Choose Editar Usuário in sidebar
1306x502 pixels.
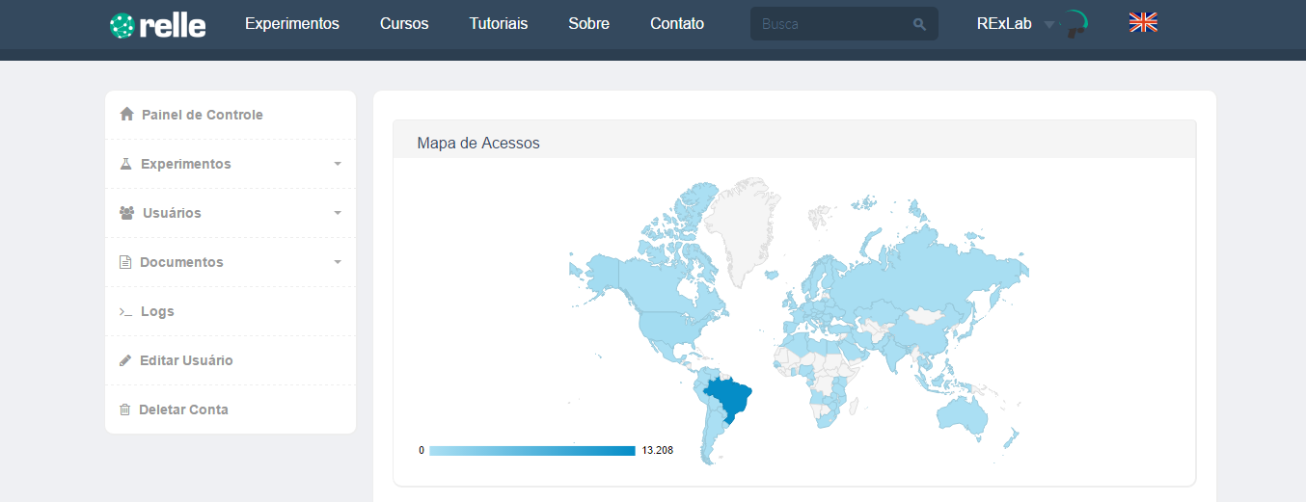(x=231, y=360)
